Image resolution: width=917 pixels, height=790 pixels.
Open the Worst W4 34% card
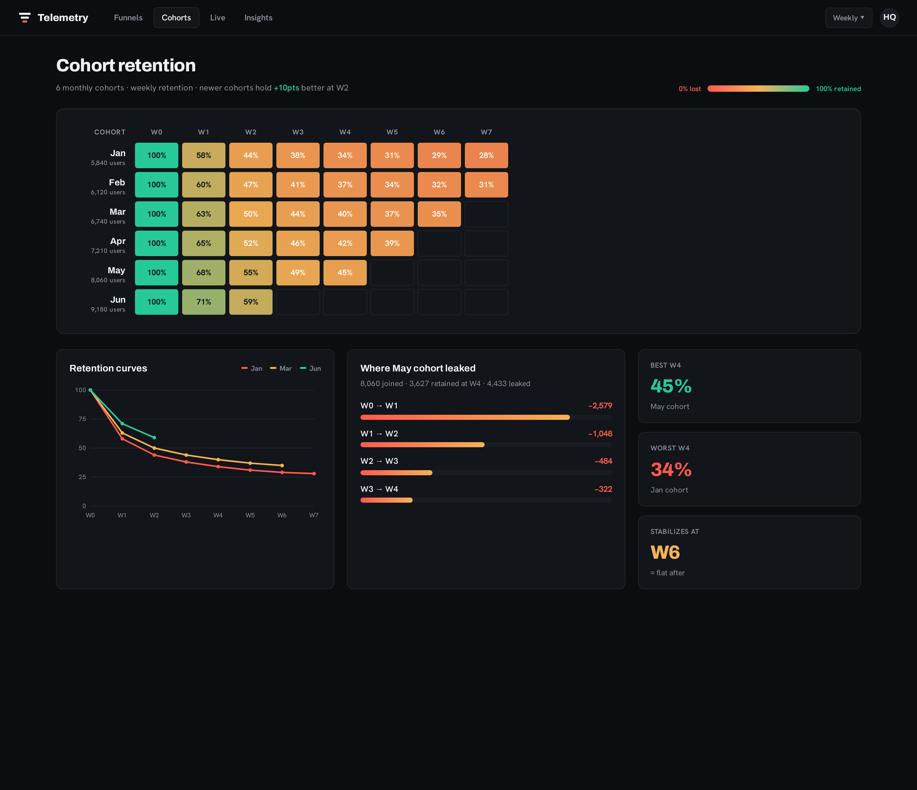[749, 469]
